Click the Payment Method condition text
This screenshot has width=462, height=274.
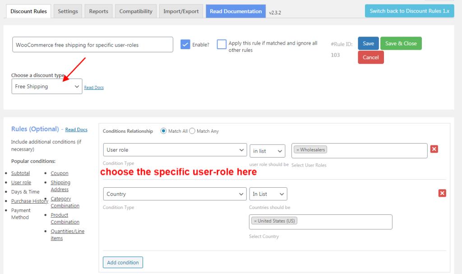point(21,214)
